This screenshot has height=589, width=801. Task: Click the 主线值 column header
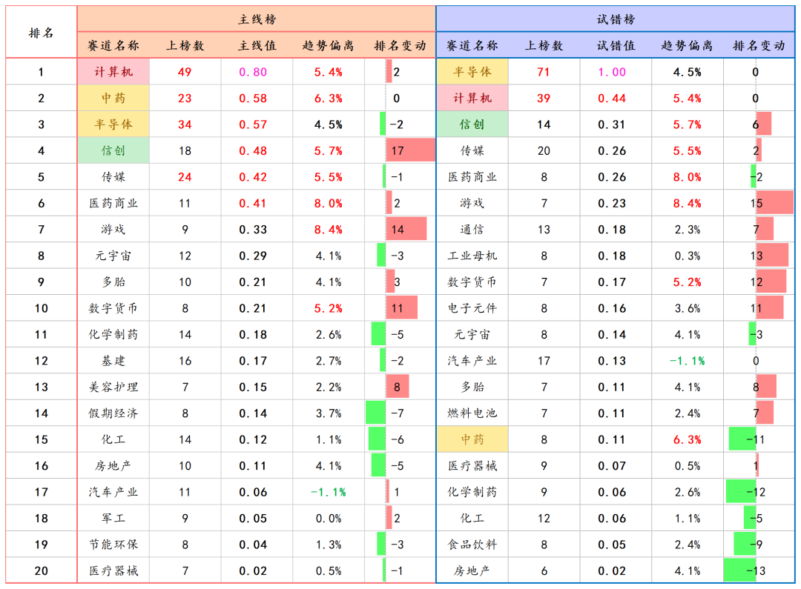tap(257, 46)
